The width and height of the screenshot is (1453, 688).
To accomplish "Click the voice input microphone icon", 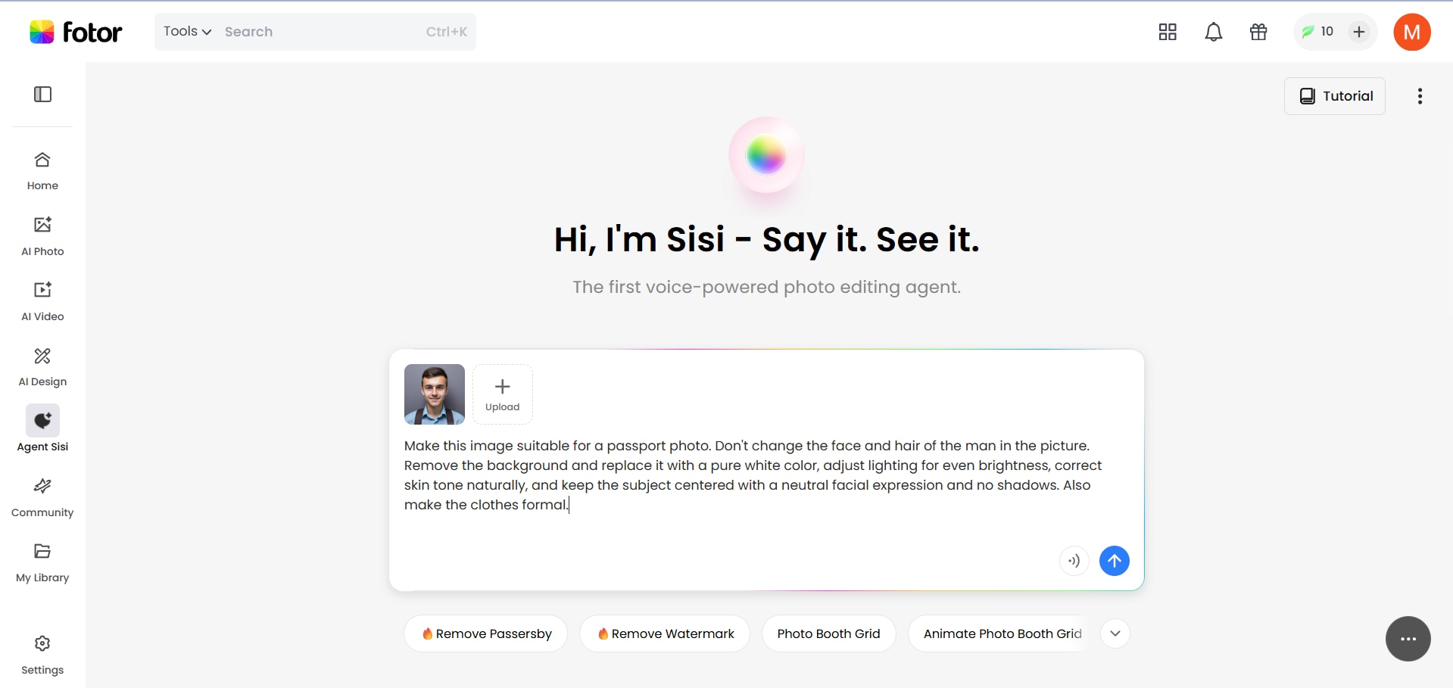I will tap(1074, 561).
